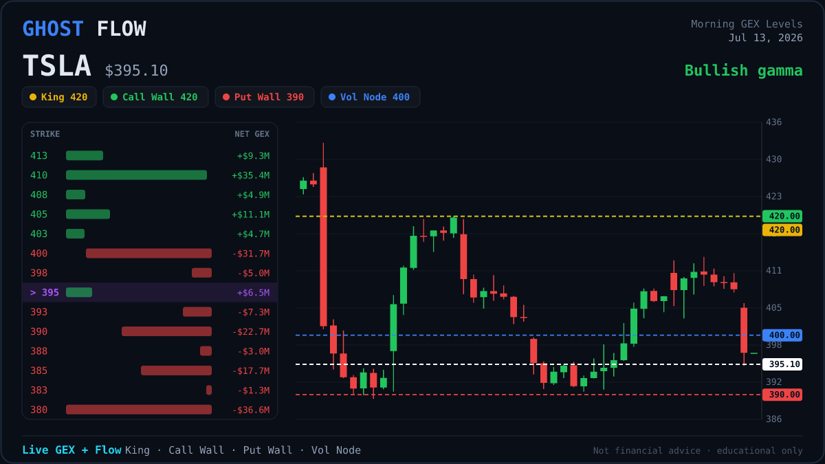Click the -$36.6M net GEX value
This screenshot has height=464, width=825.
tap(250, 410)
